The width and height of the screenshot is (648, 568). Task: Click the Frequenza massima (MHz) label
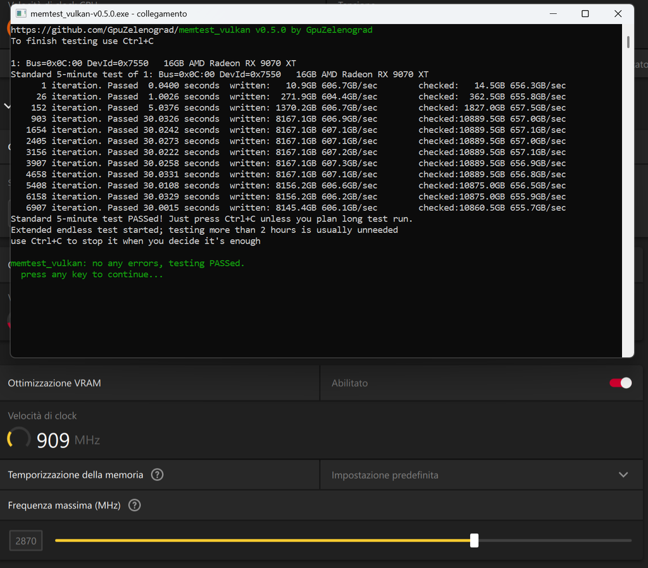[x=64, y=505]
